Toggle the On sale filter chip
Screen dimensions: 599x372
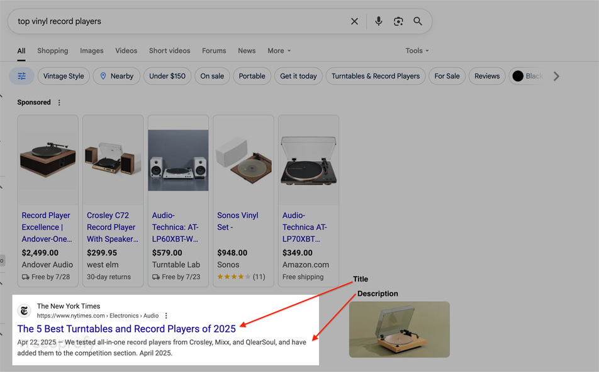pyautogui.click(x=212, y=76)
